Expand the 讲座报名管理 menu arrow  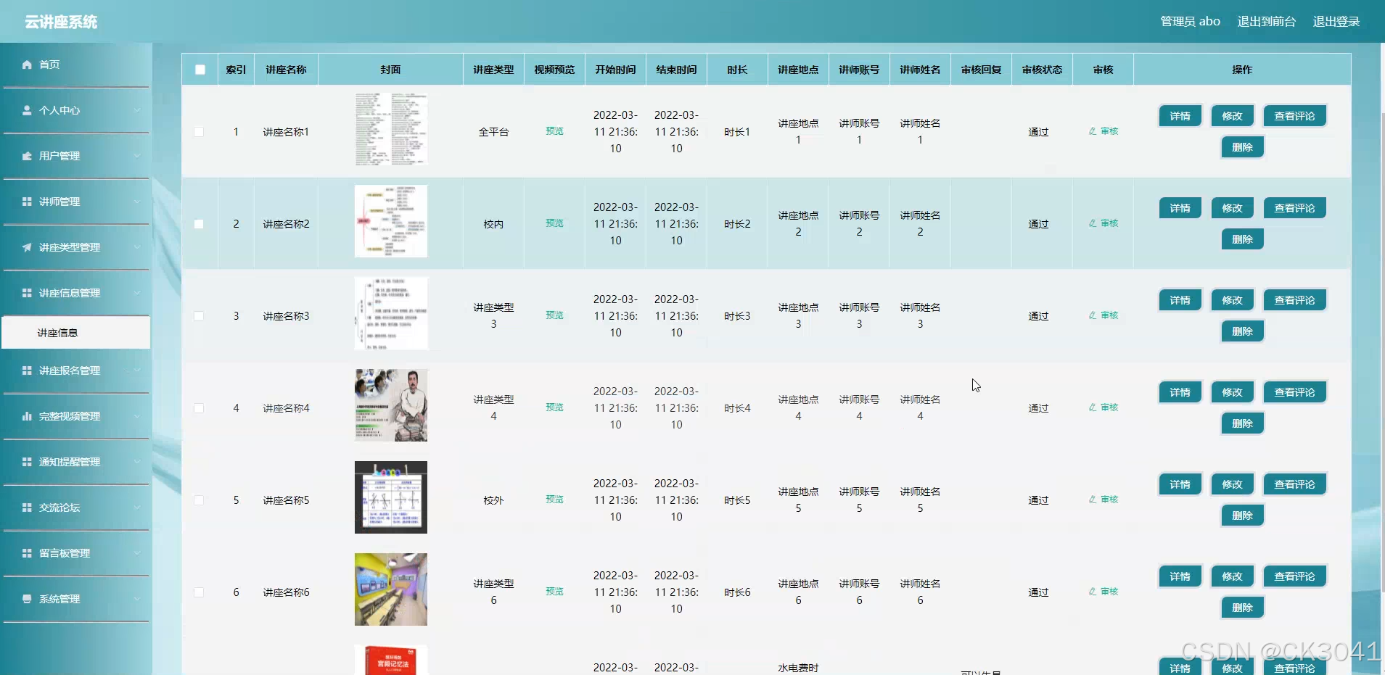[137, 370]
